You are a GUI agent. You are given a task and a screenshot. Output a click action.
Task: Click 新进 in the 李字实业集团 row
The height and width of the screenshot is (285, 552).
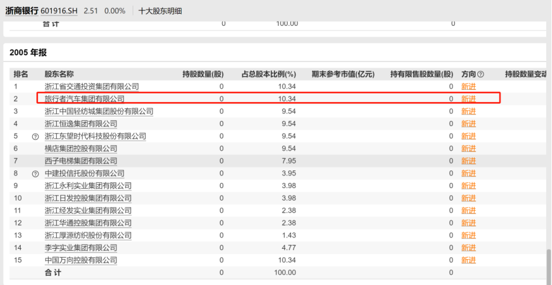(469, 248)
